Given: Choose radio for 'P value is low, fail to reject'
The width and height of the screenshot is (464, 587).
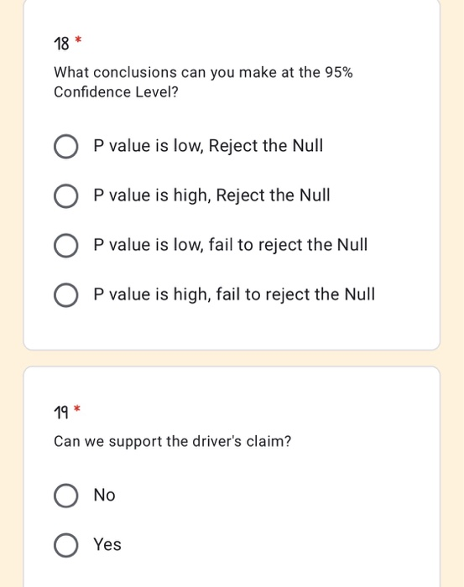Looking at the screenshot, I should 66,245.
